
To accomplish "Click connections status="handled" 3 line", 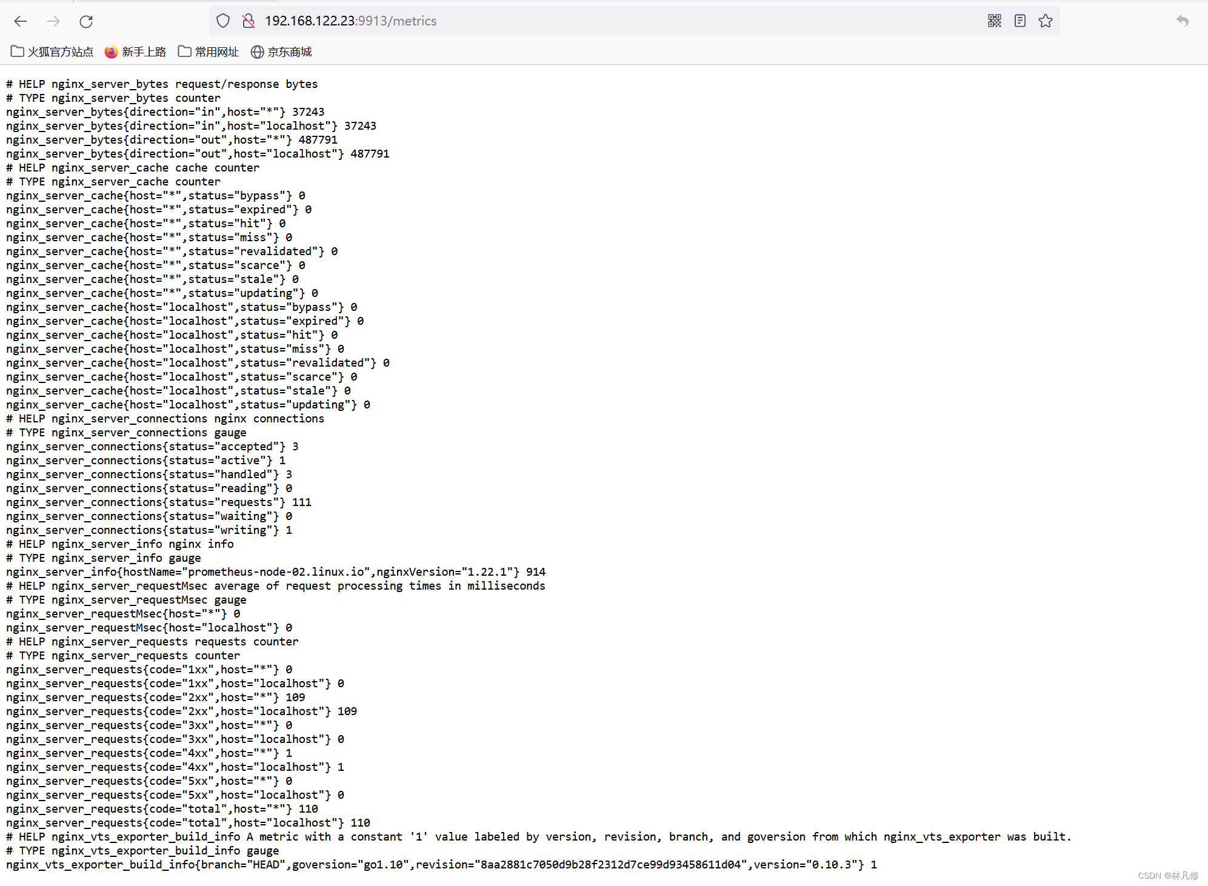I will click(x=149, y=475).
